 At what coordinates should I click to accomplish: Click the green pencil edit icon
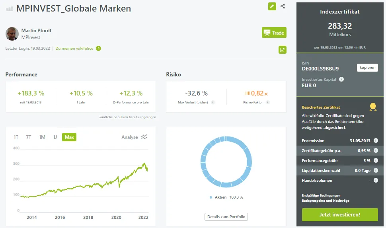pyautogui.click(x=272, y=6)
